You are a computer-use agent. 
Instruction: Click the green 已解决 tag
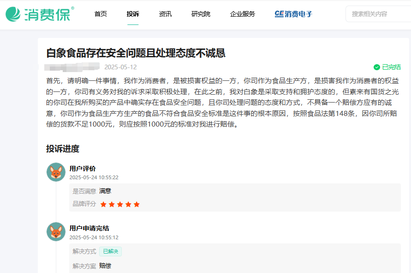tap(110, 251)
